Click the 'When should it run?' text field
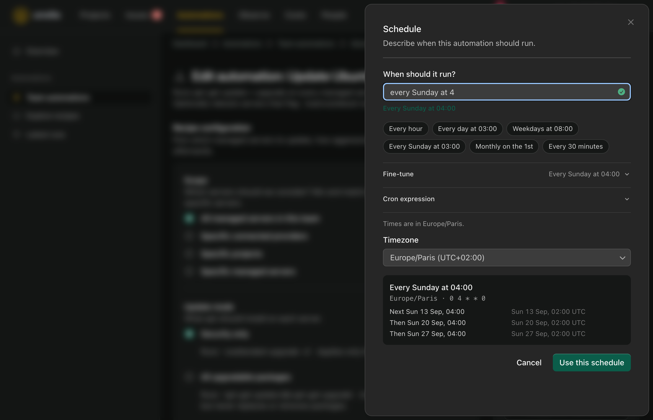Screen dimensions: 653x420 [507, 92]
